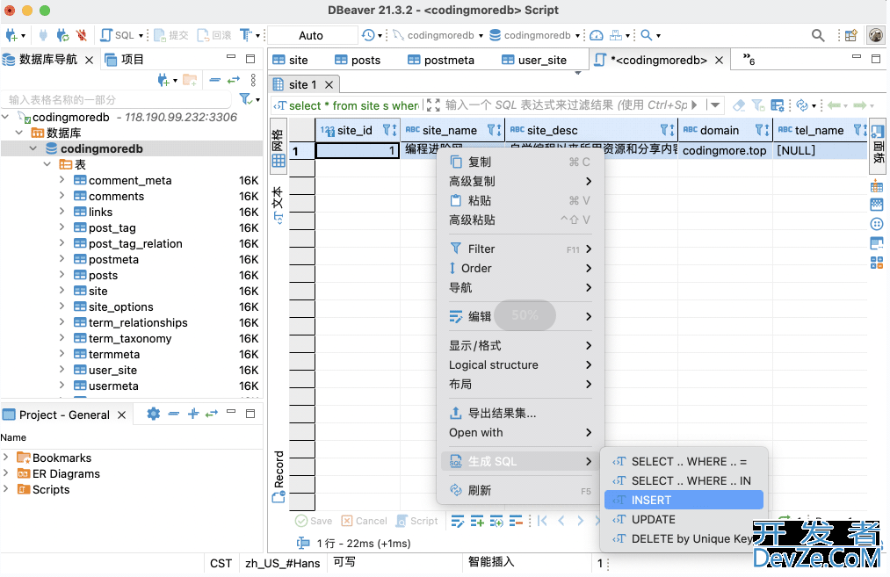Select site_options table in tree
The image size is (890, 577).
[121, 307]
